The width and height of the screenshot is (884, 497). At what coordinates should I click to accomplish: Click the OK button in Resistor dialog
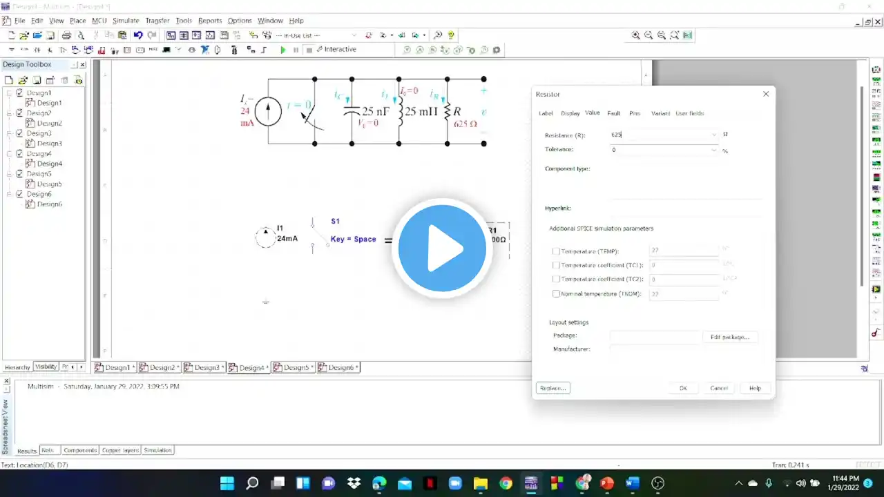pyautogui.click(x=683, y=388)
